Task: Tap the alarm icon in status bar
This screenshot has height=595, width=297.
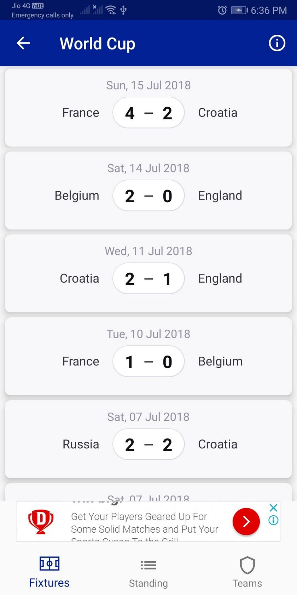Action: [x=222, y=10]
